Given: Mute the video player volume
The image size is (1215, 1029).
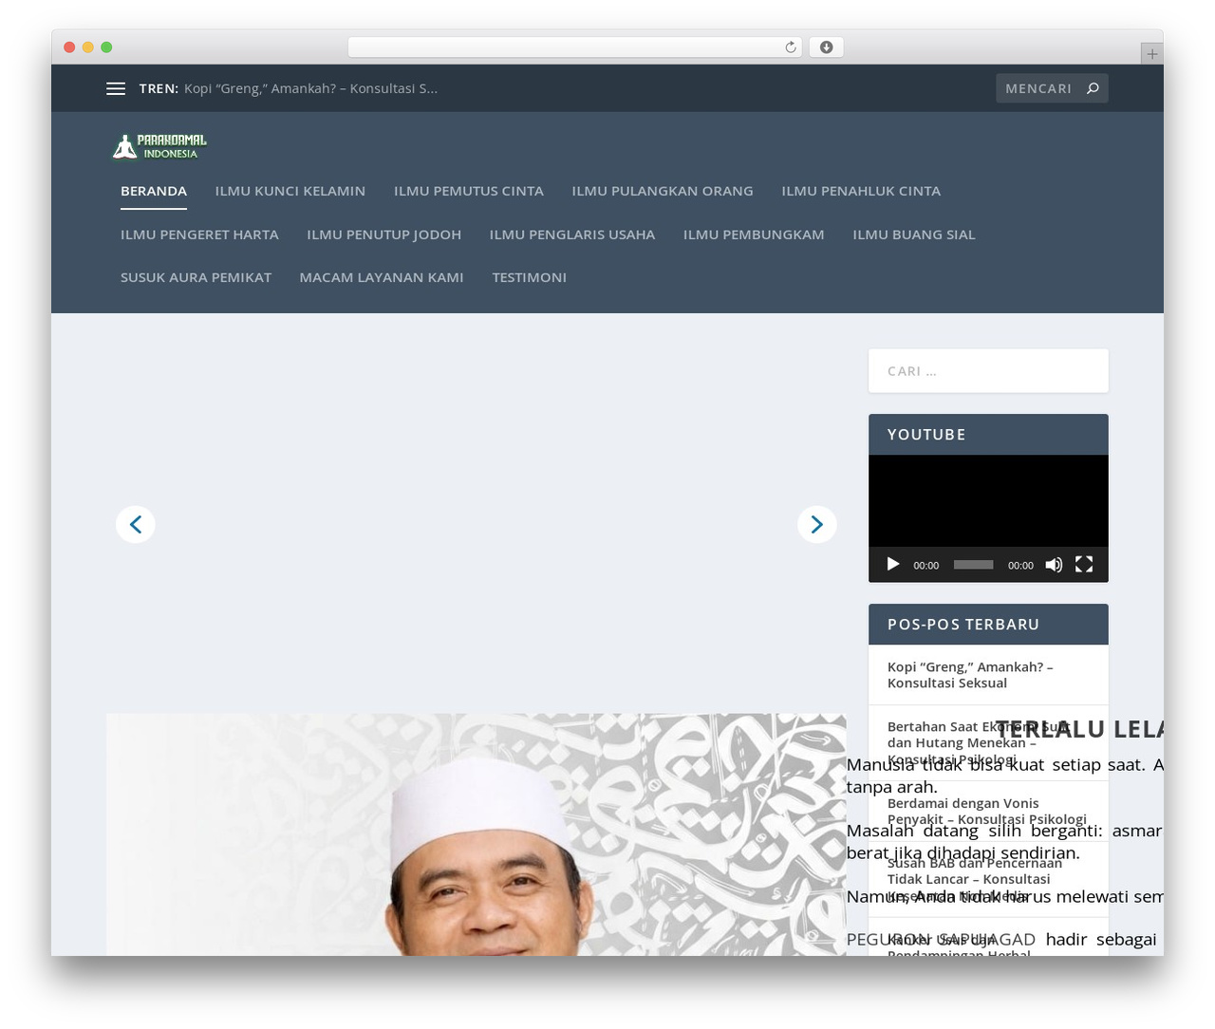Looking at the screenshot, I should tap(1054, 565).
